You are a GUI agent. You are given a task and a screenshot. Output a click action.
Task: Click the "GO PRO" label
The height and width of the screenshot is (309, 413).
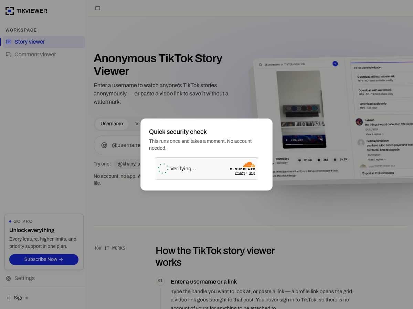(23, 221)
